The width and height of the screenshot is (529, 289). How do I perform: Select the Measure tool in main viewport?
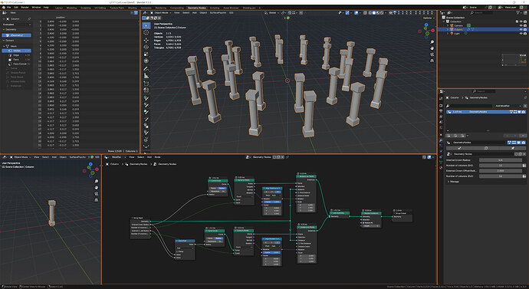(x=146, y=76)
